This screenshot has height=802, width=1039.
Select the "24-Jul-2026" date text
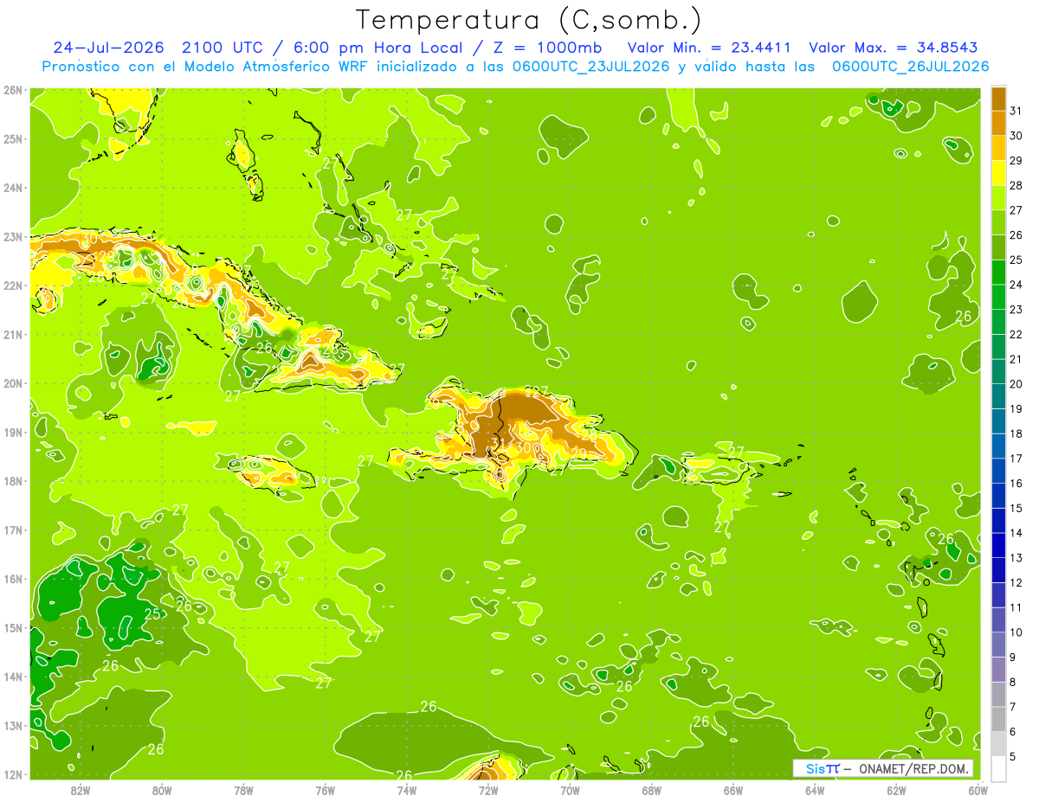pos(108,47)
